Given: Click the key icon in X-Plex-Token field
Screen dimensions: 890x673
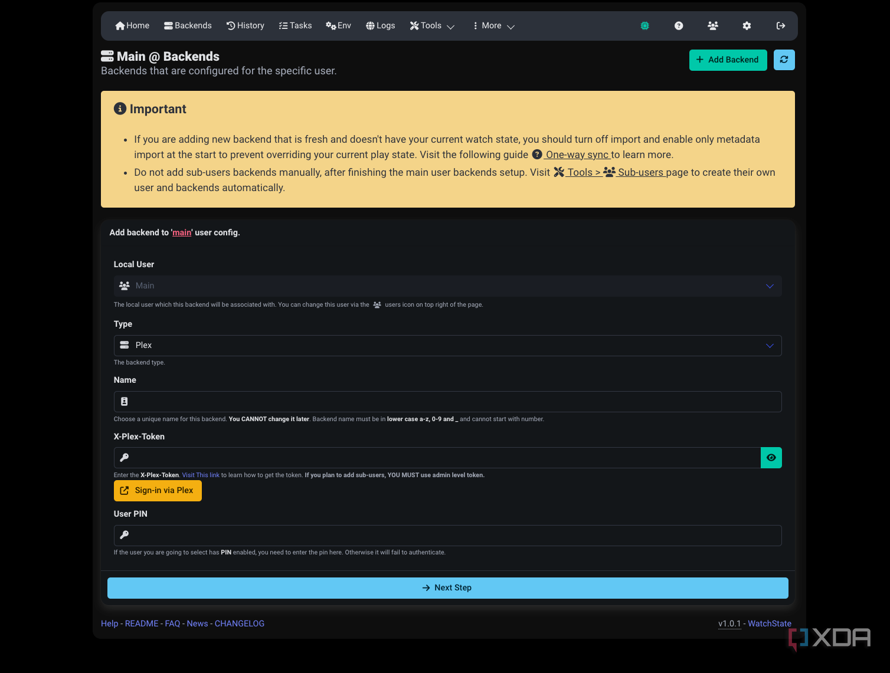Looking at the screenshot, I should tap(125, 458).
